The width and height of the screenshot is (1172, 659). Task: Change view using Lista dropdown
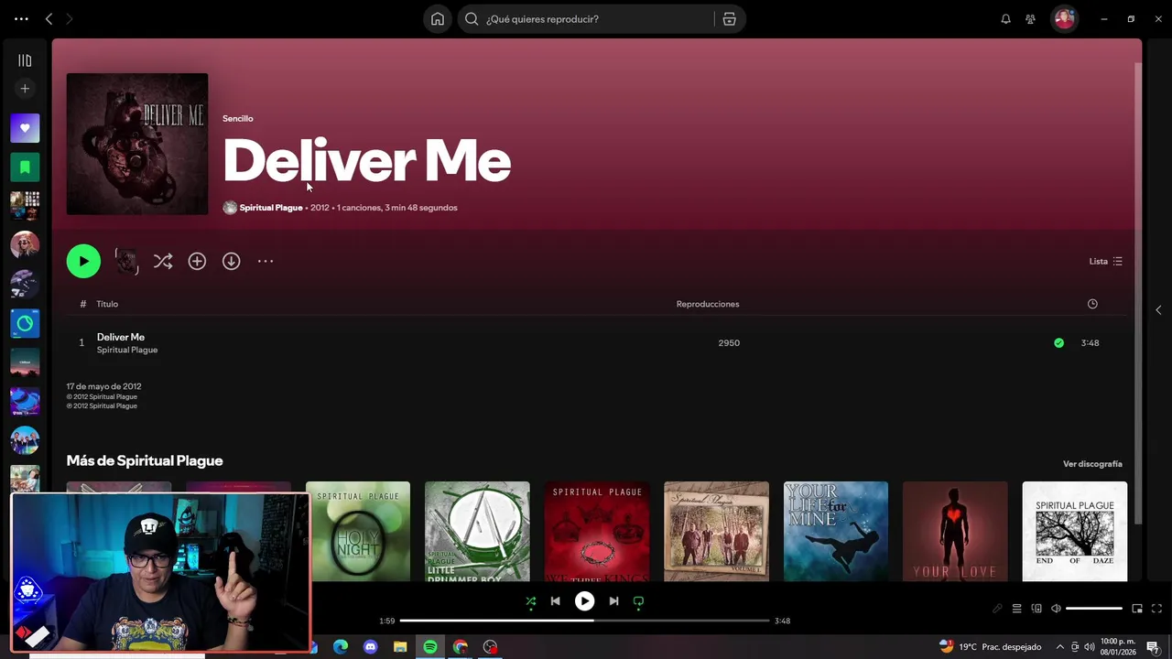pos(1105,262)
